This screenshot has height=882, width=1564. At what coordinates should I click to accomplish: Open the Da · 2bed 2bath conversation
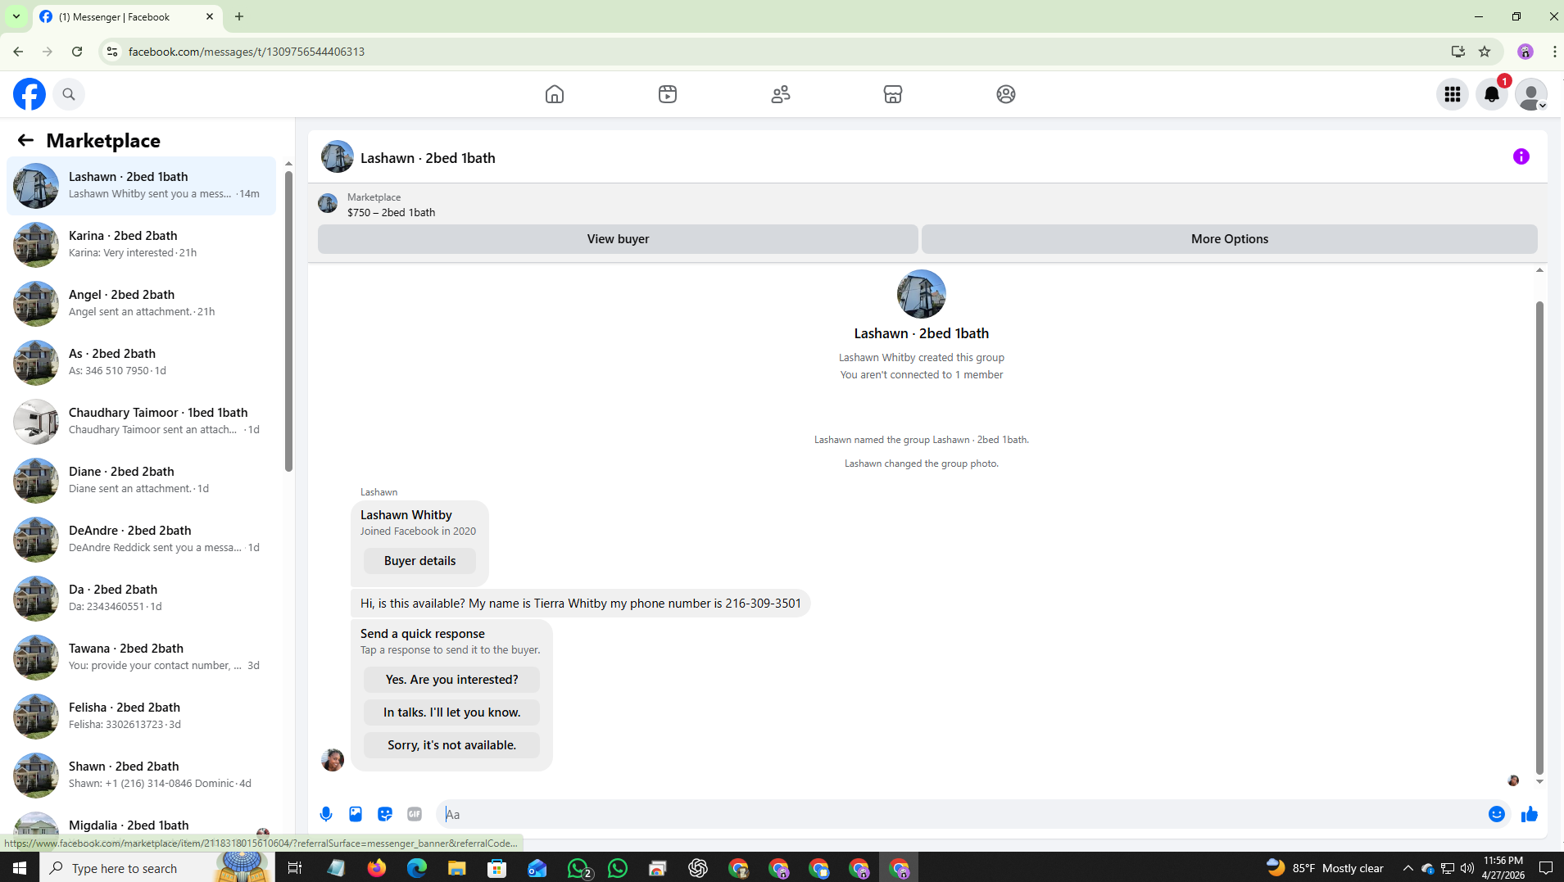click(x=141, y=599)
